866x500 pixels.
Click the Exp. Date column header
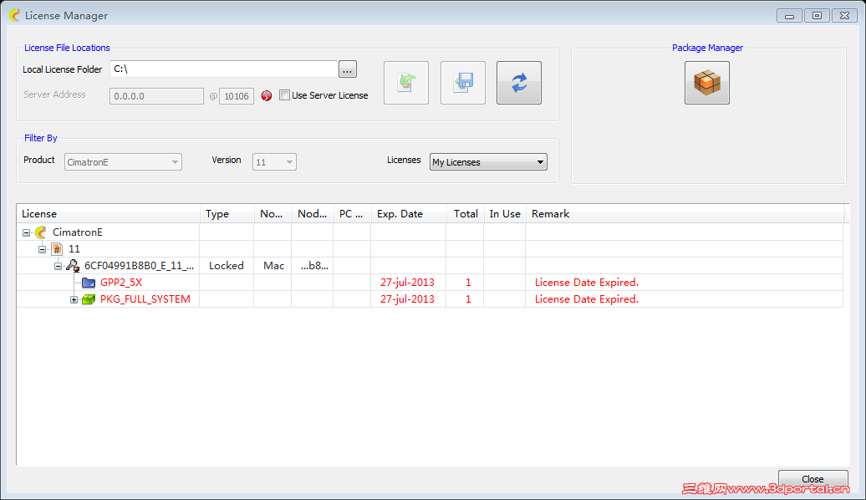point(409,214)
